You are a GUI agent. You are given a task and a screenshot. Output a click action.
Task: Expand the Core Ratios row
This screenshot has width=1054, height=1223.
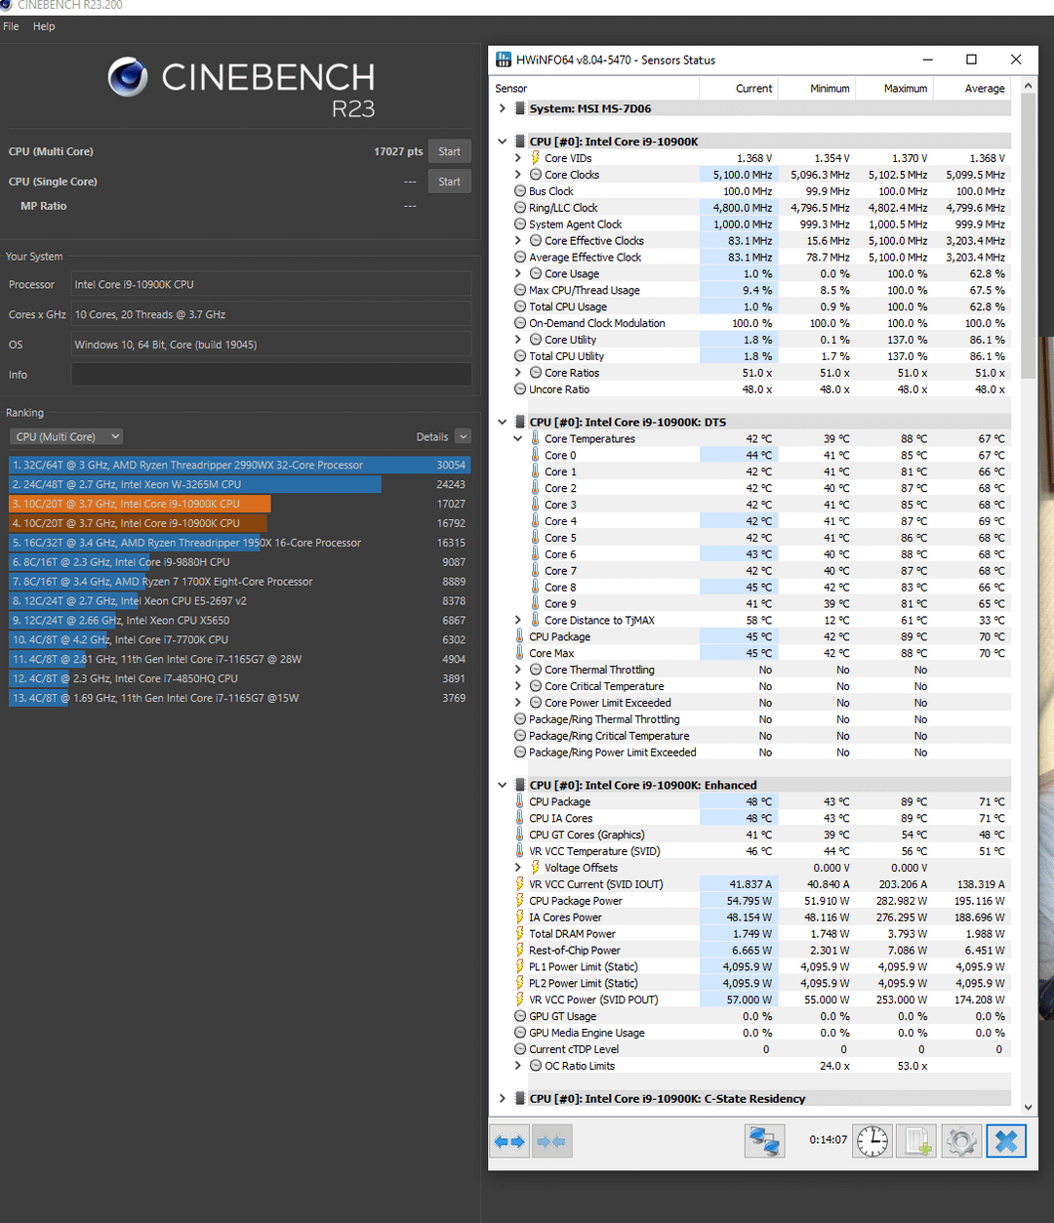pyautogui.click(x=518, y=373)
